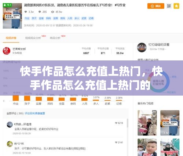
Task: Open the flower bouquet video thumbnail
Action: point(147,123)
